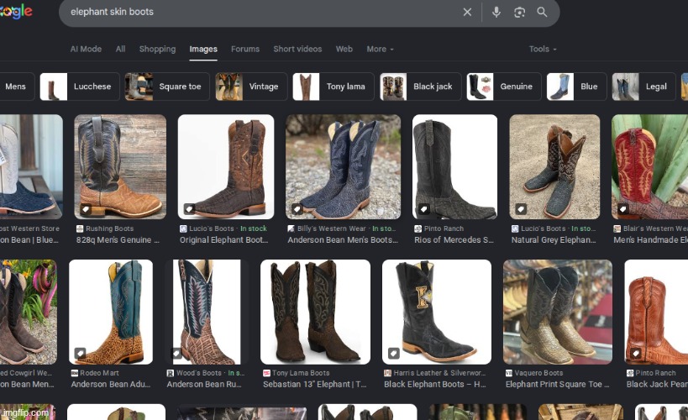688x420 pixels.
Task: Open Google Lens image search
Action: [519, 12]
